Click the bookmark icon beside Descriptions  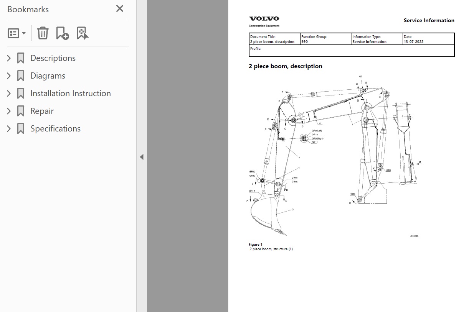21,58
